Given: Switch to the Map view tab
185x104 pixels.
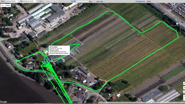Looking at the screenshot, I should click(3, 5).
